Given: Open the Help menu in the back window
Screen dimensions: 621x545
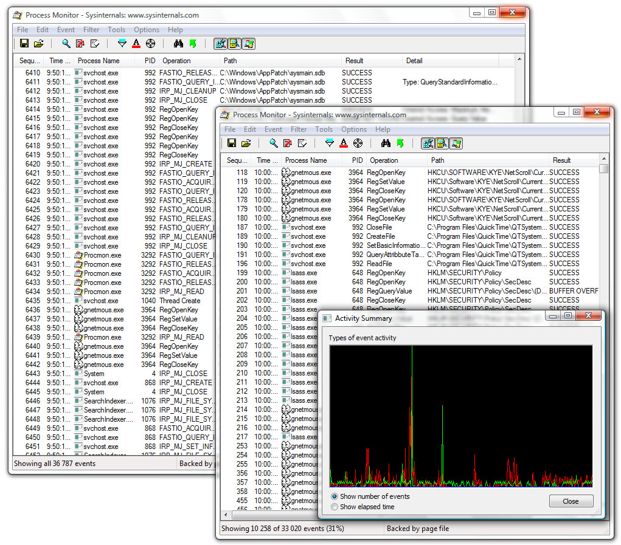Looking at the screenshot, I should click(175, 30).
